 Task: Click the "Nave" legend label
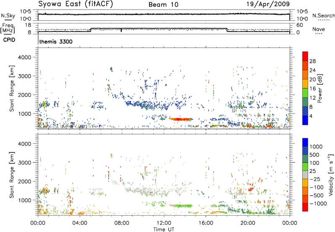coord(319,29)
